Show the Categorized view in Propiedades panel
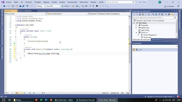 coord(134,50)
